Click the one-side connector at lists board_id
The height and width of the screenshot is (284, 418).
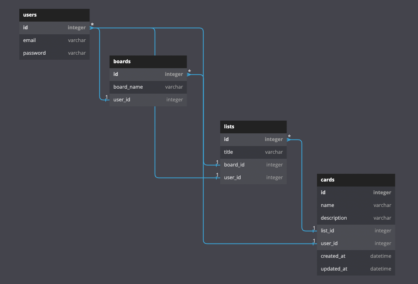217,165
